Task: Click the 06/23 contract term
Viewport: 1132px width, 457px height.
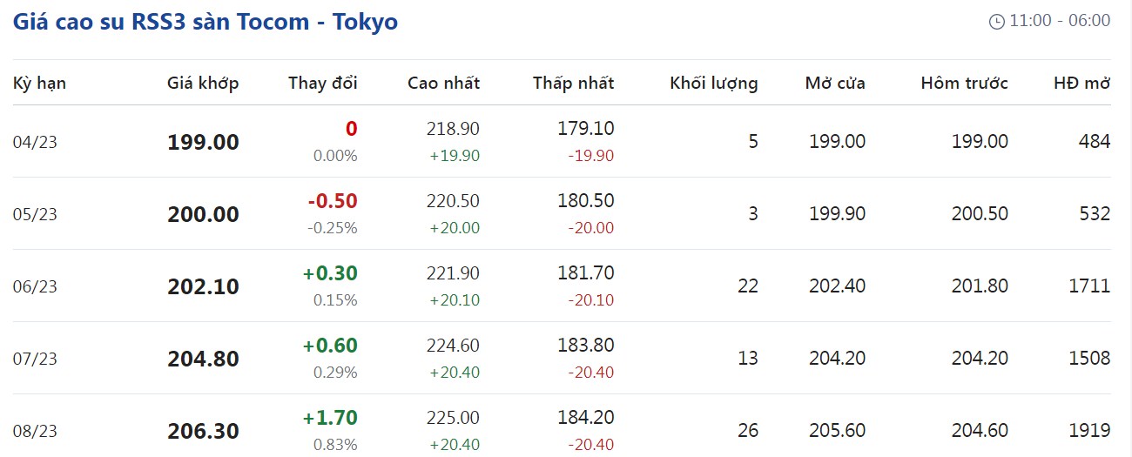Action: 35,286
